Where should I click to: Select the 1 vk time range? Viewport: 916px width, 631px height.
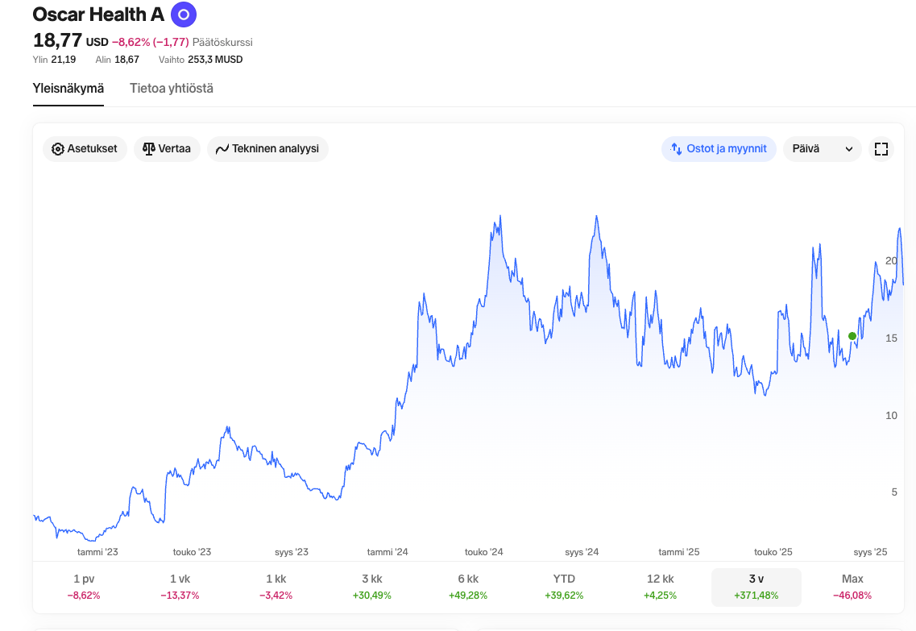click(180, 587)
